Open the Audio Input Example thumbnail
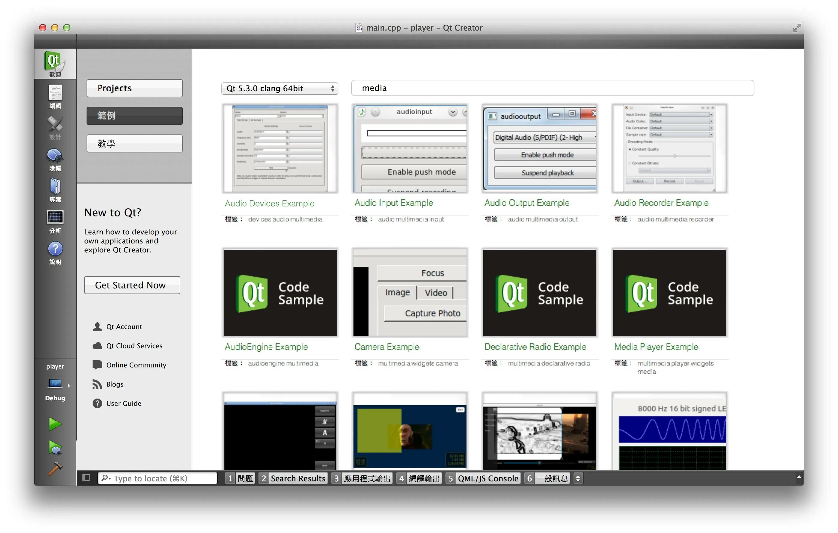 click(x=410, y=148)
